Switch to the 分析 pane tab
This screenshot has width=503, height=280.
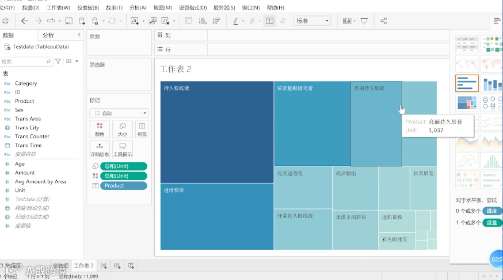pos(48,35)
